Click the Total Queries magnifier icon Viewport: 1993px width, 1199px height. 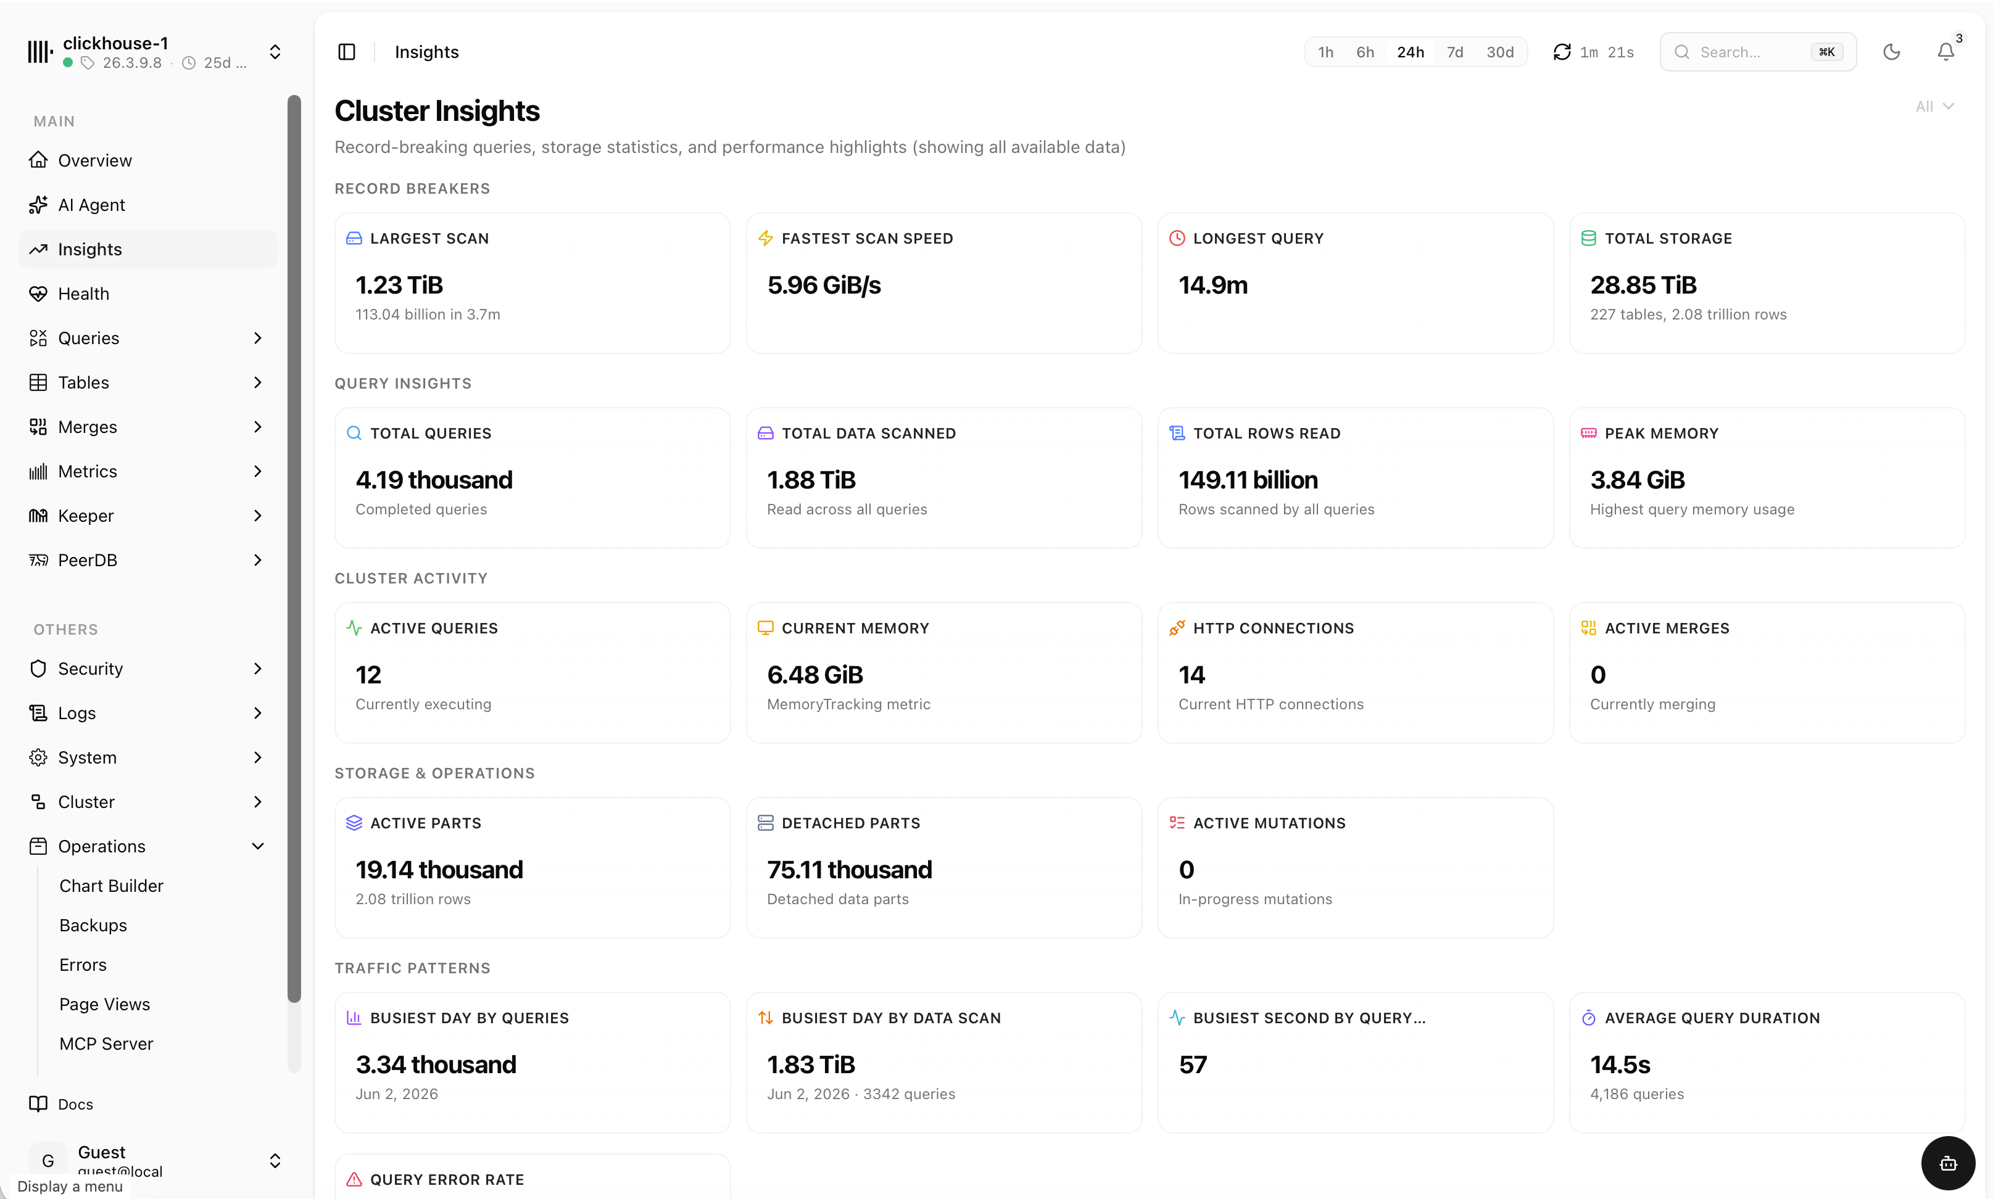click(354, 433)
